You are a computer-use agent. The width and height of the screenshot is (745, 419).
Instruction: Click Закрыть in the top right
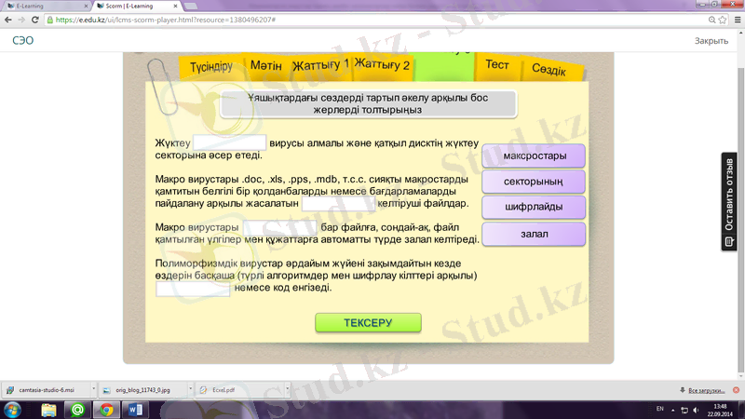coord(711,41)
